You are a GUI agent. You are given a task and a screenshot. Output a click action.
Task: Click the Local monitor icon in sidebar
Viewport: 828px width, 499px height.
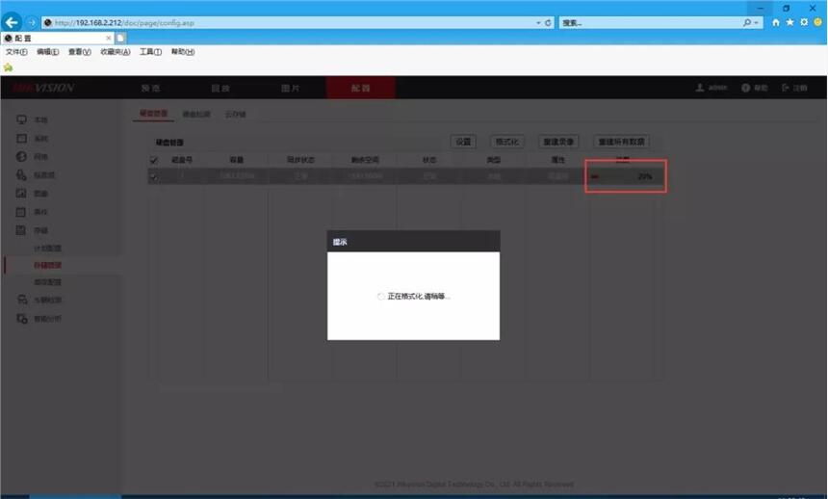(21, 119)
